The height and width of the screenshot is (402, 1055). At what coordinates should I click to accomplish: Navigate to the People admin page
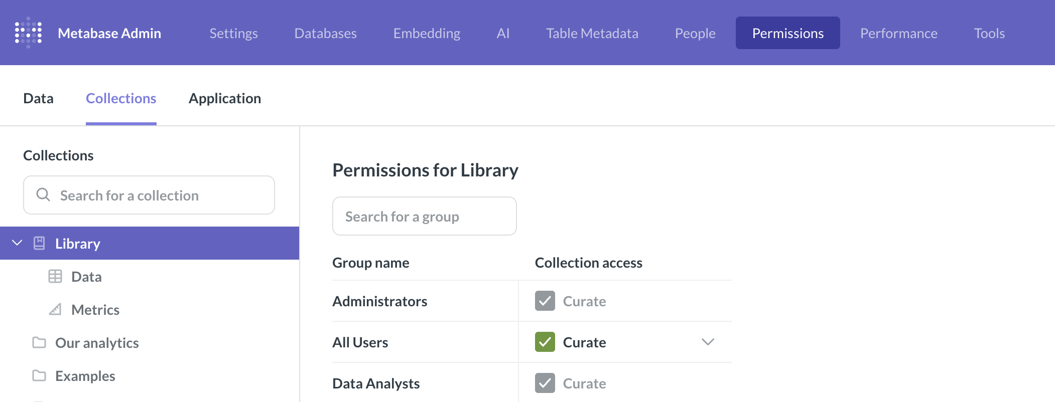pos(695,33)
